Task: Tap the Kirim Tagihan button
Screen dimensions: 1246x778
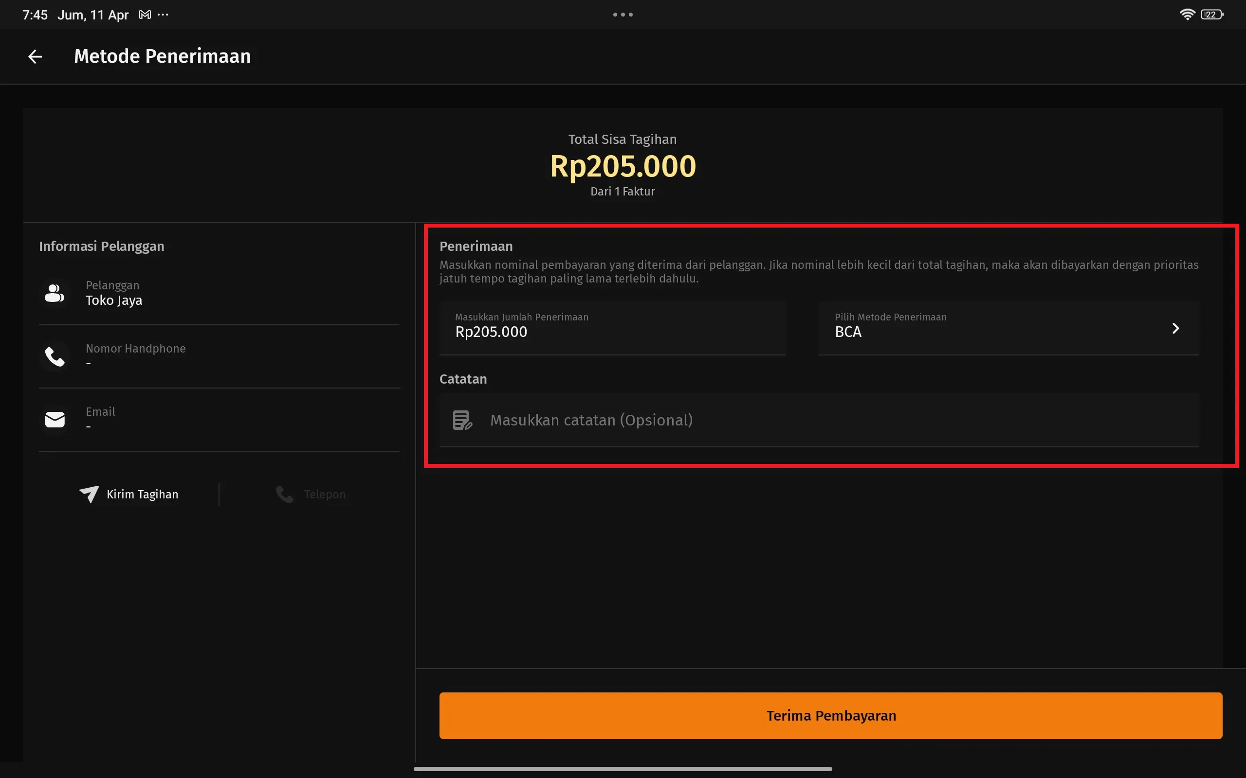Action: [x=128, y=494]
